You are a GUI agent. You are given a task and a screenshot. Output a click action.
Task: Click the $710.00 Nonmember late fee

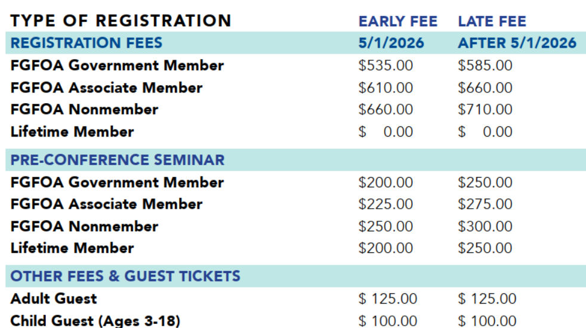pos(485,110)
